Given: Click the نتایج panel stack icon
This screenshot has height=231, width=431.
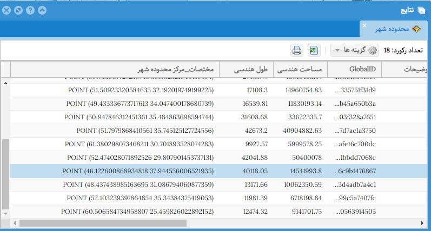Looking at the screenshot, I should pyautogui.click(x=422, y=10).
